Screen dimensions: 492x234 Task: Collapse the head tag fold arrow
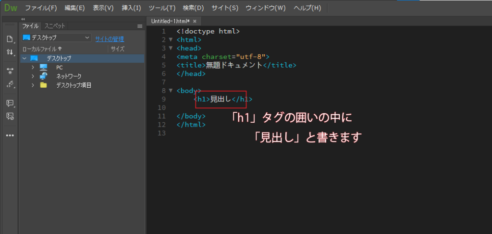pos(171,48)
